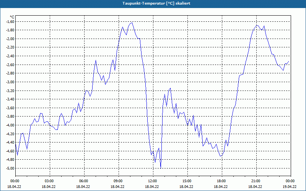The width and height of the screenshot is (306, 191).
Task: Select the 18.04.22 date under 09:00
Action: tap(117, 186)
